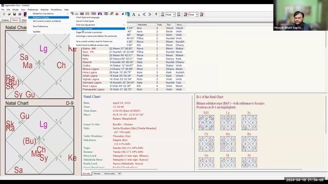Click the black figure icon right of first Hour box

(179, 14)
